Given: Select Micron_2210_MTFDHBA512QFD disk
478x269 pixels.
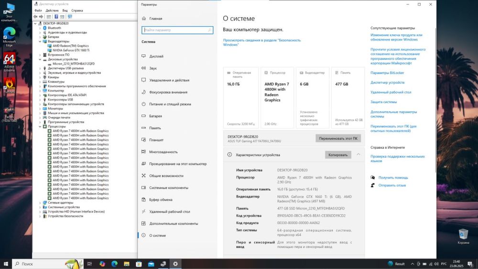Looking at the screenshot, I should [74, 64].
